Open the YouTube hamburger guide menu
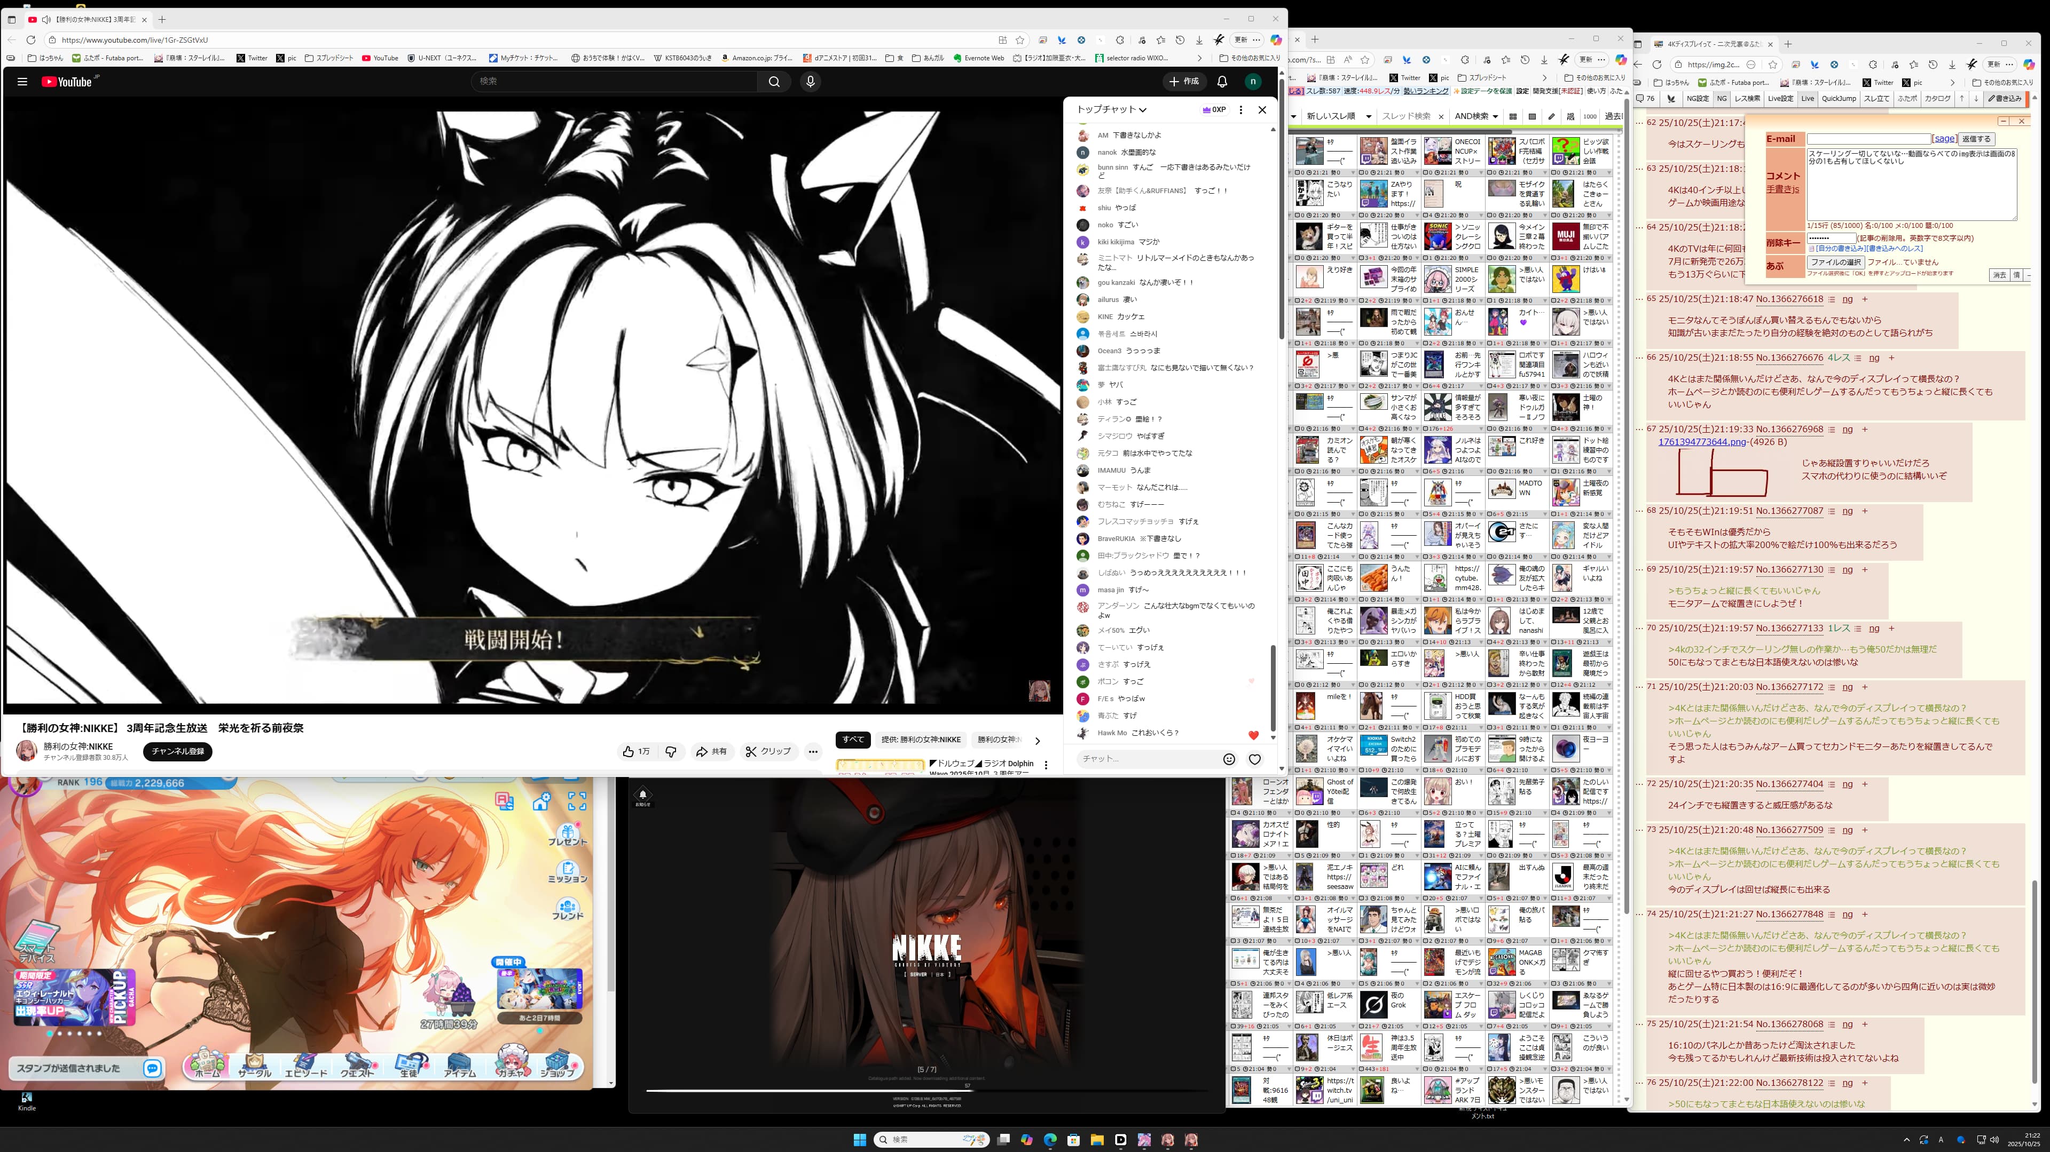 pyautogui.click(x=22, y=81)
